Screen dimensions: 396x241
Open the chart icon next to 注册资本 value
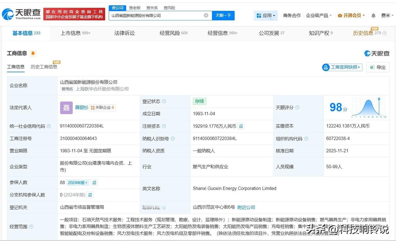pos(241,126)
